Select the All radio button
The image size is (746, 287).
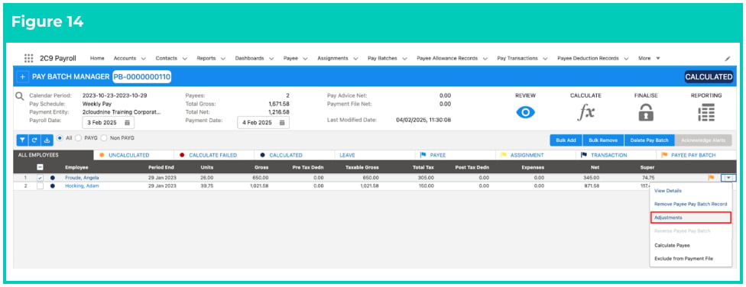(x=60, y=138)
